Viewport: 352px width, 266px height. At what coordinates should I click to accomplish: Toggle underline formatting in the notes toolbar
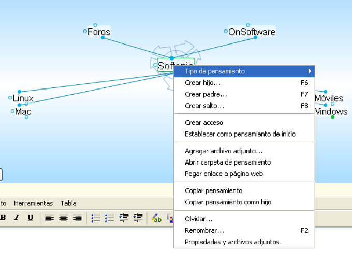click(x=31, y=218)
